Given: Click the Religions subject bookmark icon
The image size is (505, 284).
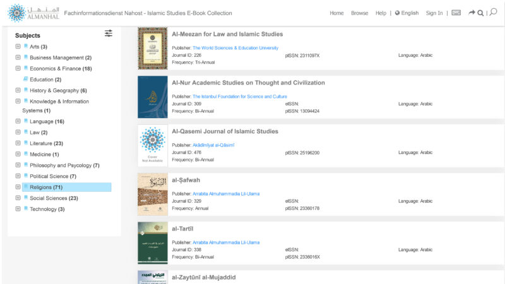Looking at the screenshot, I should (26, 187).
